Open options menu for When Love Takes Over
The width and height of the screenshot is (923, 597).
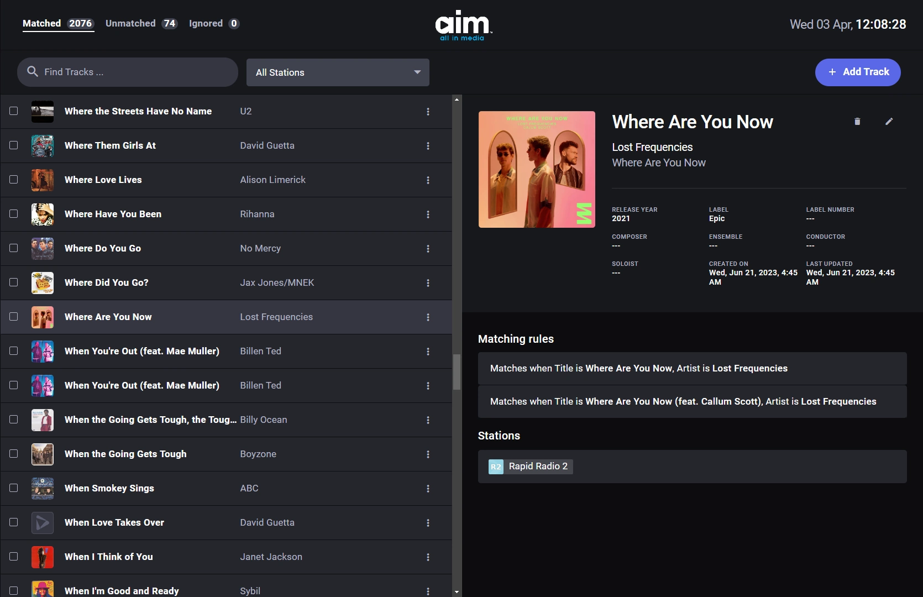(428, 523)
